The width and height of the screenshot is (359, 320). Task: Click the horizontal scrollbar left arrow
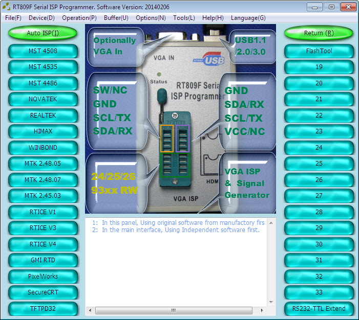tap(90, 310)
